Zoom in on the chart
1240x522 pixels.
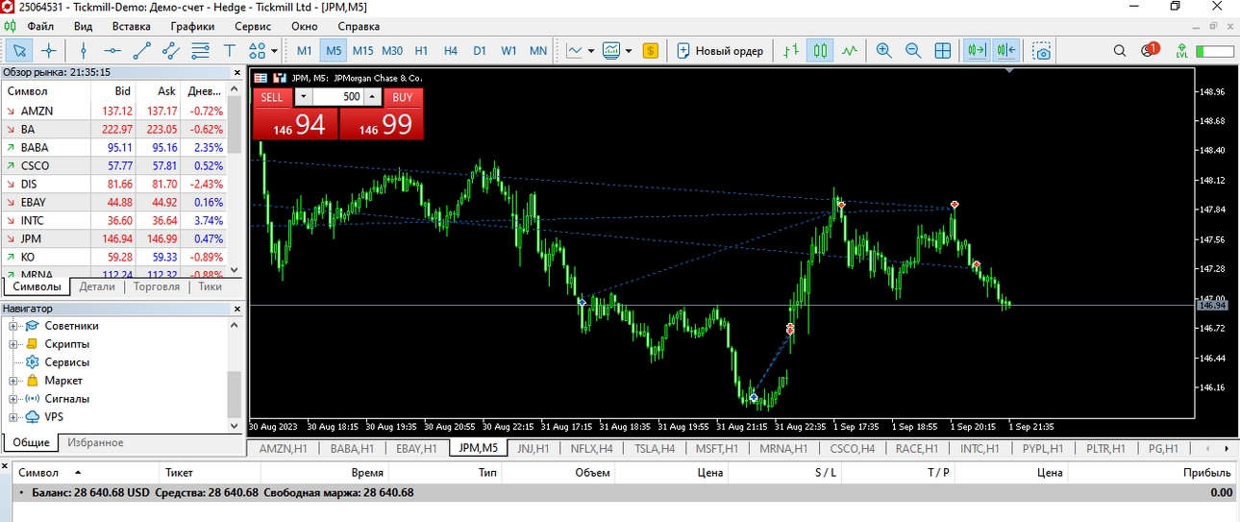[883, 50]
